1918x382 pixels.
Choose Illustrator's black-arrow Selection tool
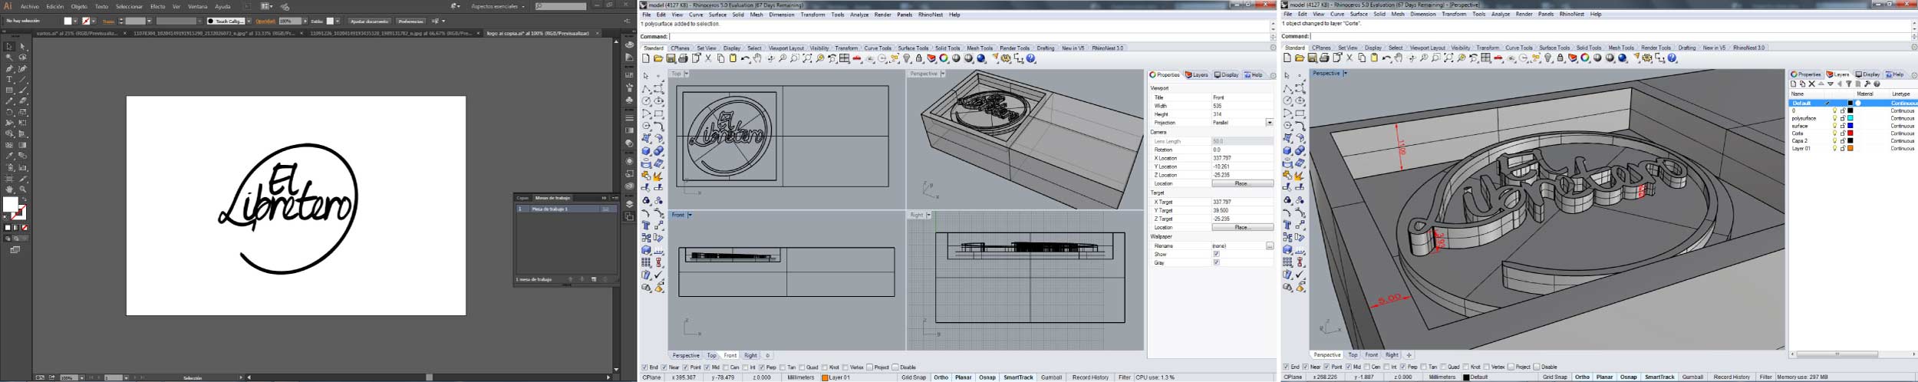9,46
